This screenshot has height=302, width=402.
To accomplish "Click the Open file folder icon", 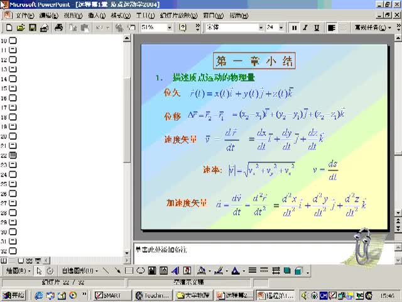I will (x=21, y=28).
